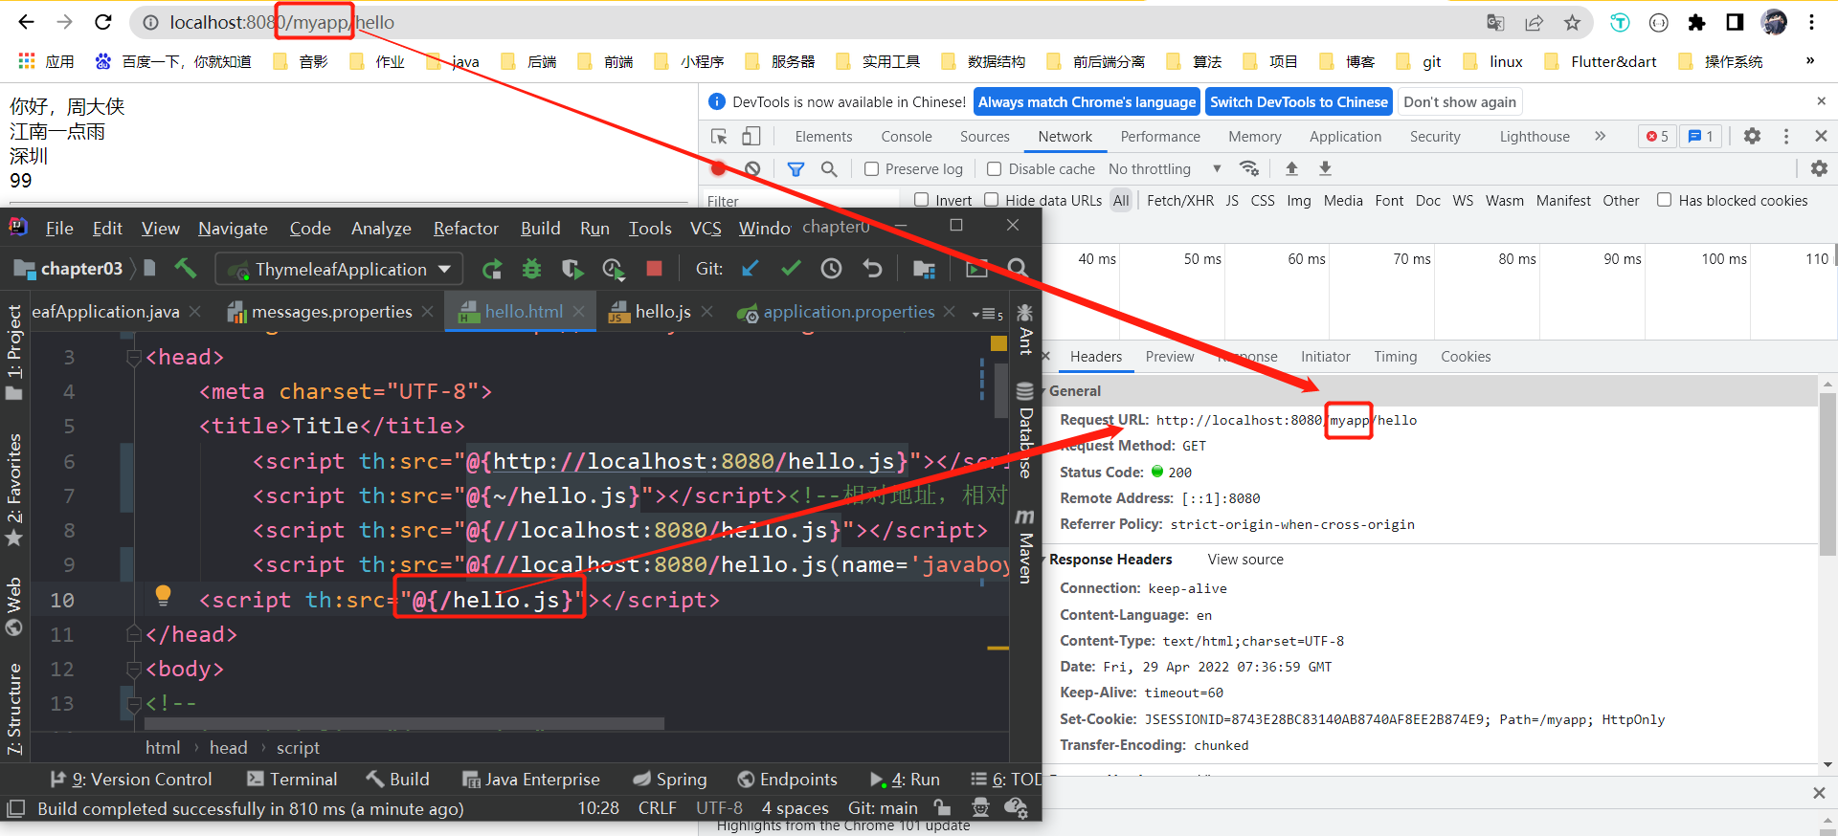The height and width of the screenshot is (836, 1838).
Task: Open Network panel settings gear
Action: [x=1819, y=168]
